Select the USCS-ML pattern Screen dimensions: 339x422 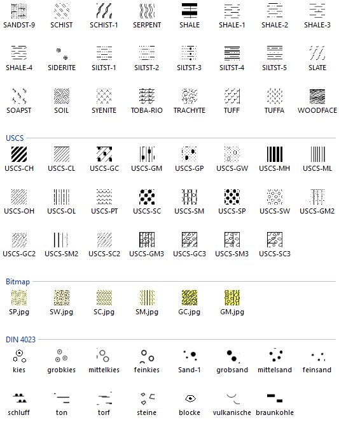click(x=317, y=154)
